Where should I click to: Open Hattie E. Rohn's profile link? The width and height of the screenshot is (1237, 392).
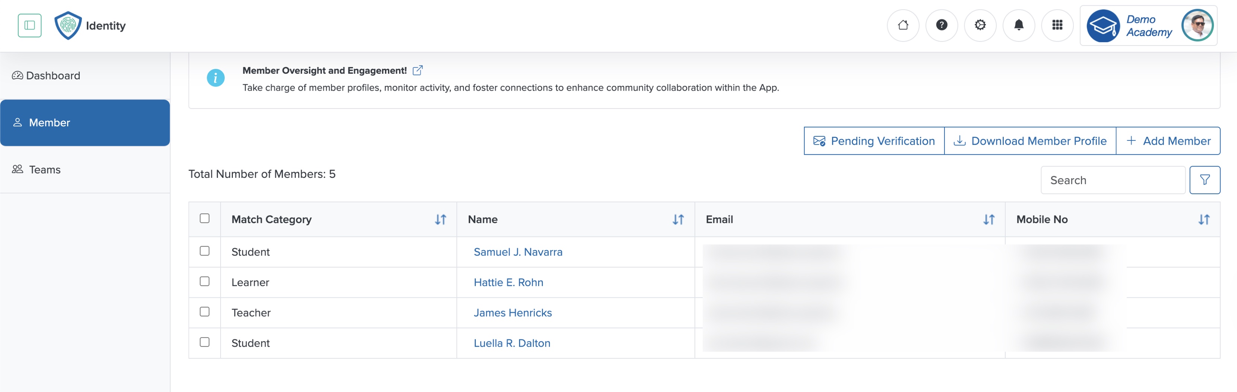[x=509, y=282]
